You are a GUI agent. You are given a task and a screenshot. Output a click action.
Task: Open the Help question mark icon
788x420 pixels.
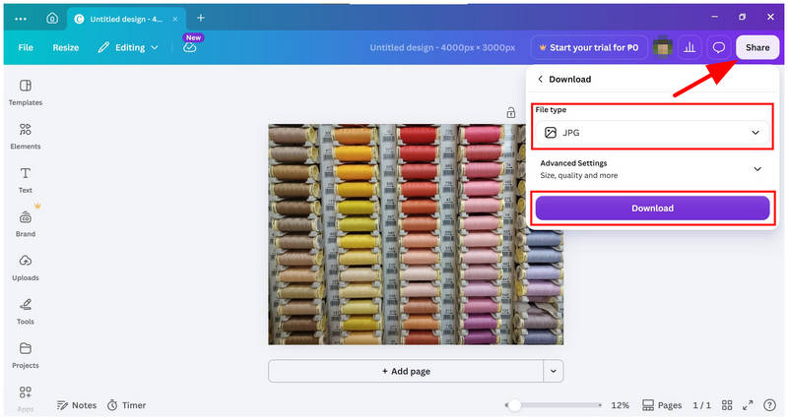(x=769, y=405)
